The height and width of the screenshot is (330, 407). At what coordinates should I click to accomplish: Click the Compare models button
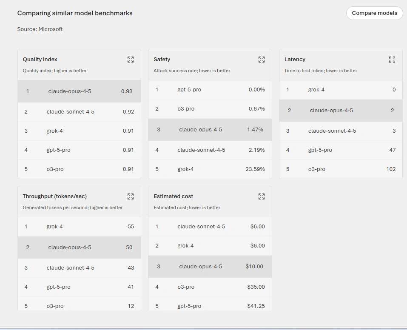coord(374,13)
